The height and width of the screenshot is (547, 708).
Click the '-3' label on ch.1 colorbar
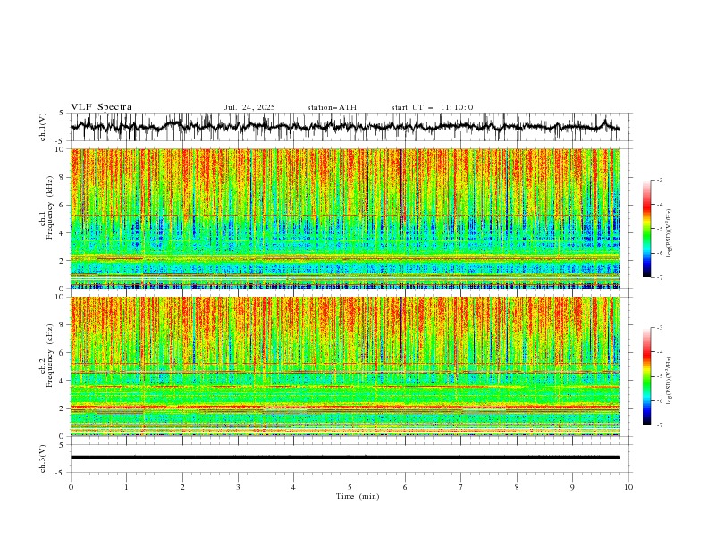pyautogui.click(x=659, y=180)
